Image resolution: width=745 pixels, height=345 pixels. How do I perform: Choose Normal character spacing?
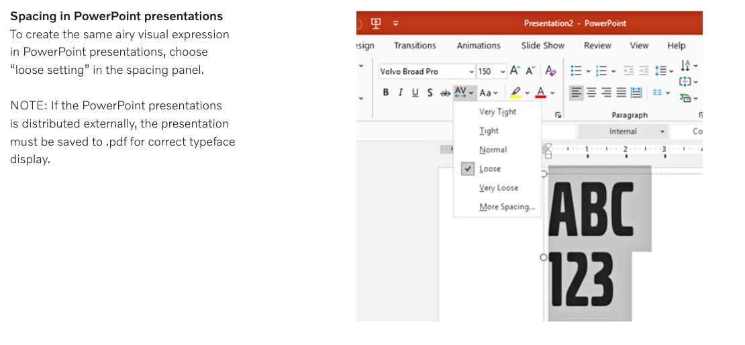pos(497,150)
